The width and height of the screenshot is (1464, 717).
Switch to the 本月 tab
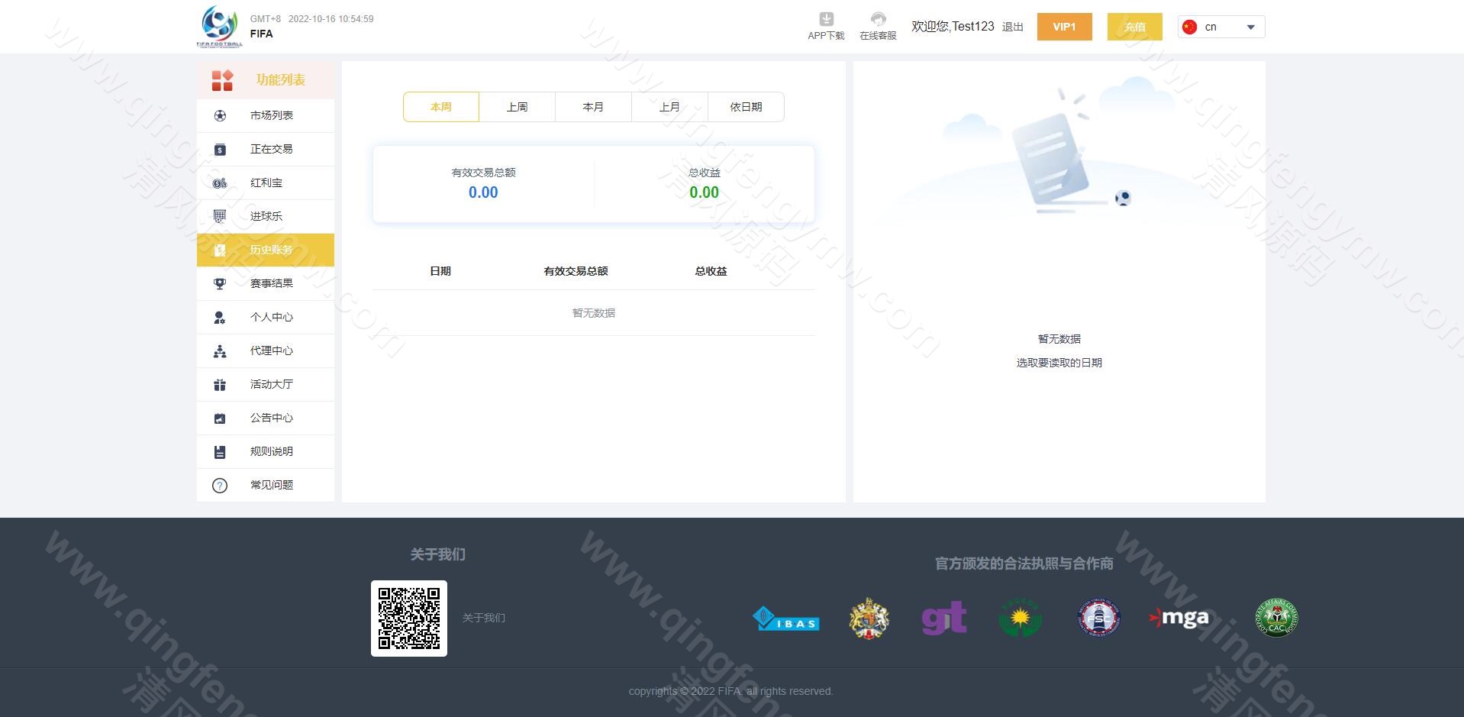pyautogui.click(x=593, y=106)
